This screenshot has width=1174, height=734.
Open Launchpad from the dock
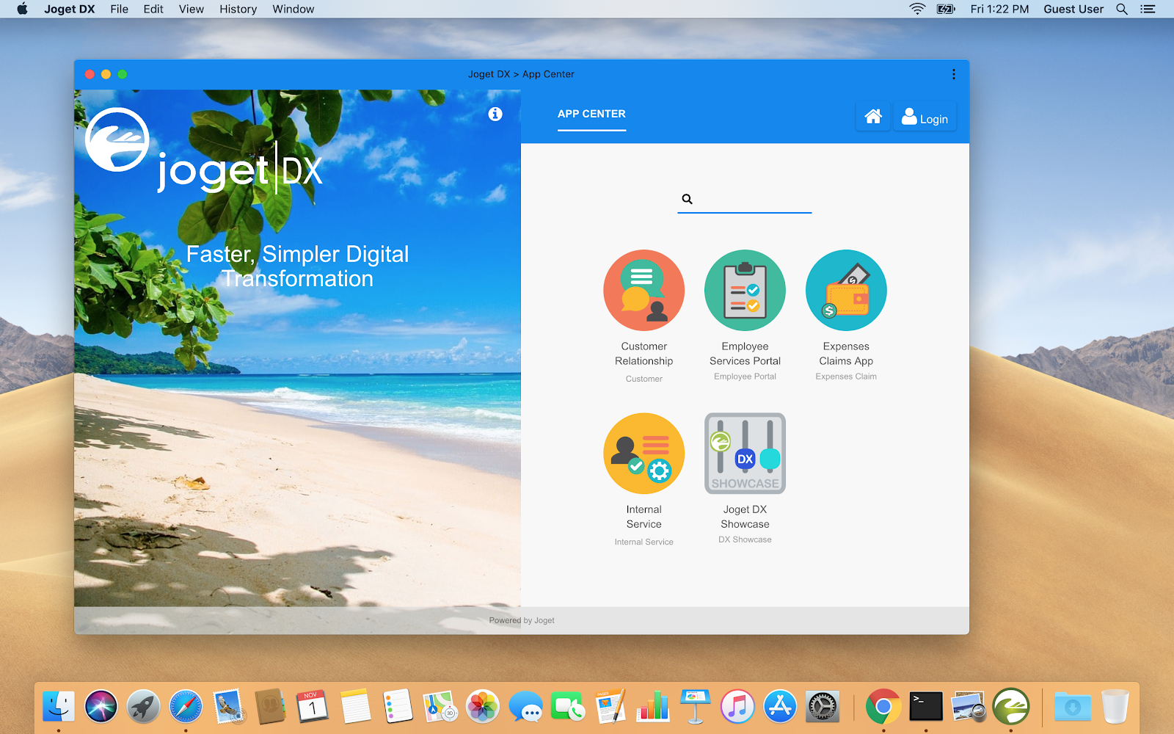pyautogui.click(x=143, y=707)
